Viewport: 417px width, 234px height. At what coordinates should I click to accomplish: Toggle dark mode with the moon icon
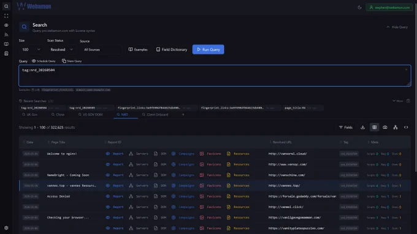[359, 7]
